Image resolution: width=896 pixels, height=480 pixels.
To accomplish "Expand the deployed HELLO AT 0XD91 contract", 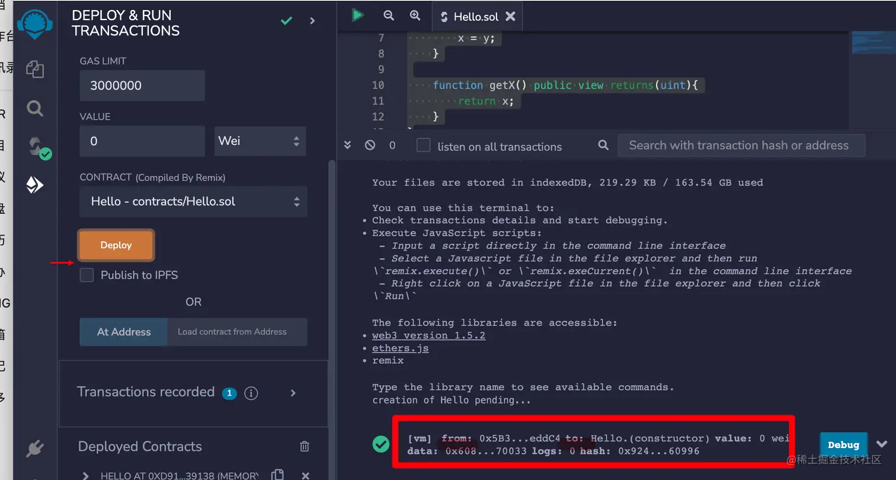I will [x=86, y=475].
